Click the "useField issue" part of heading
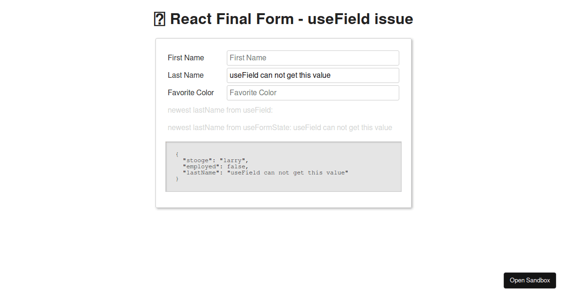Viewport: 567px width, 297px height. click(x=361, y=19)
